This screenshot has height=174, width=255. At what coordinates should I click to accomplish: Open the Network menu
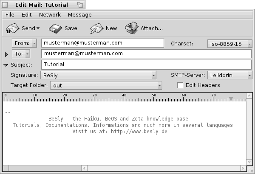pyautogui.click(x=50, y=14)
